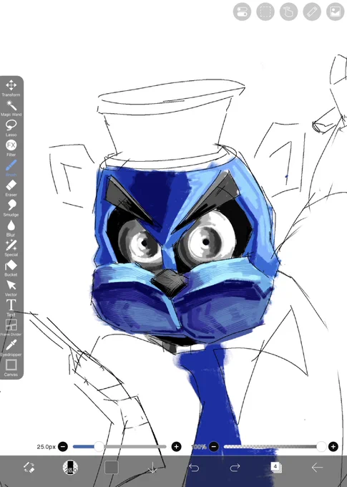
Task: Open the selection area menu icon
Action: 265,11
